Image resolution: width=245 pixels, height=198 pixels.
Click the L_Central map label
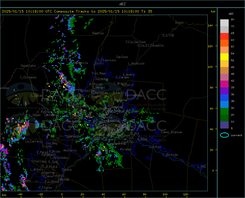pyautogui.click(x=126, y=142)
